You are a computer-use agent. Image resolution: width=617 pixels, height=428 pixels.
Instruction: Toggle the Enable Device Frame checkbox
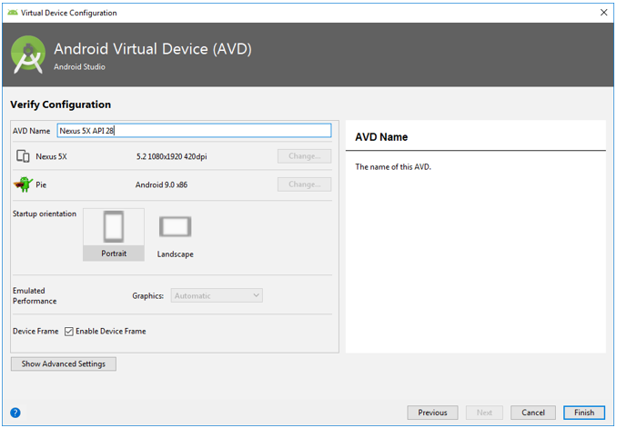pos(69,332)
